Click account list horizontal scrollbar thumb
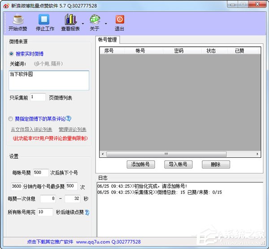 (x=166, y=154)
